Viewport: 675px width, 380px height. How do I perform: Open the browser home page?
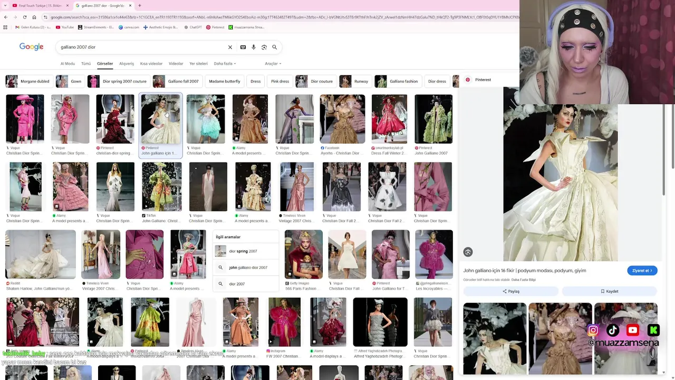click(x=34, y=17)
